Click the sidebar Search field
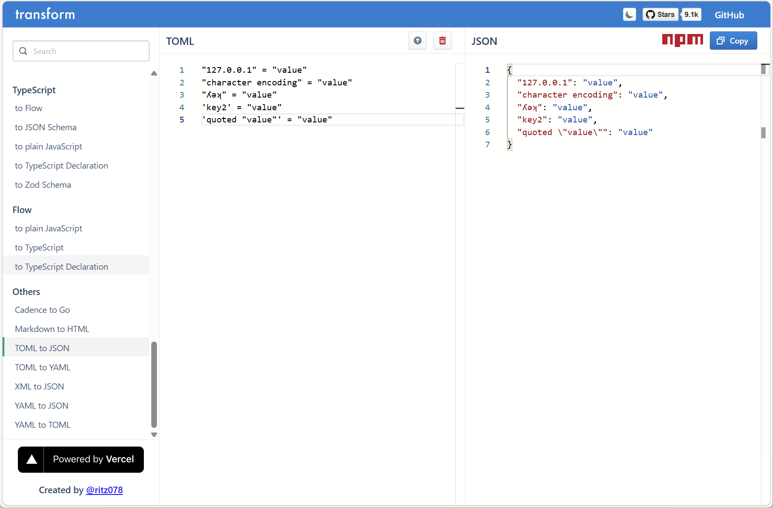Viewport: 773px width, 508px height. pos(81,51)
